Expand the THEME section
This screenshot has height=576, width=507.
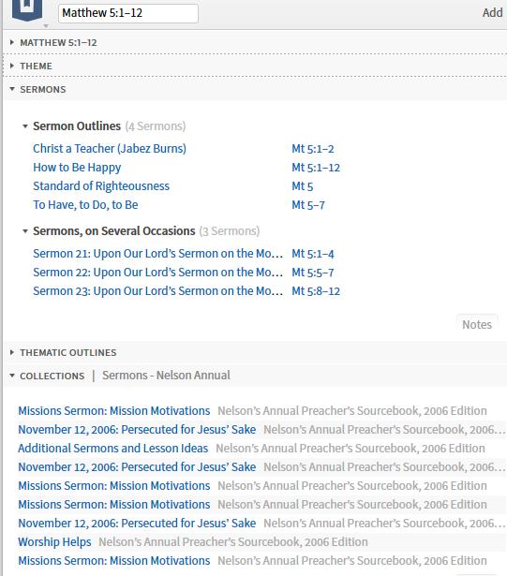12,66
